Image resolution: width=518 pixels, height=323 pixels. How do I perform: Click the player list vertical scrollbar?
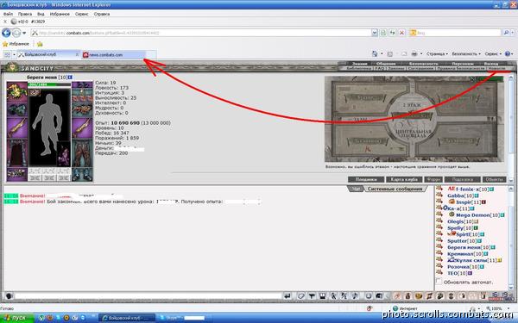pos(510,238)
